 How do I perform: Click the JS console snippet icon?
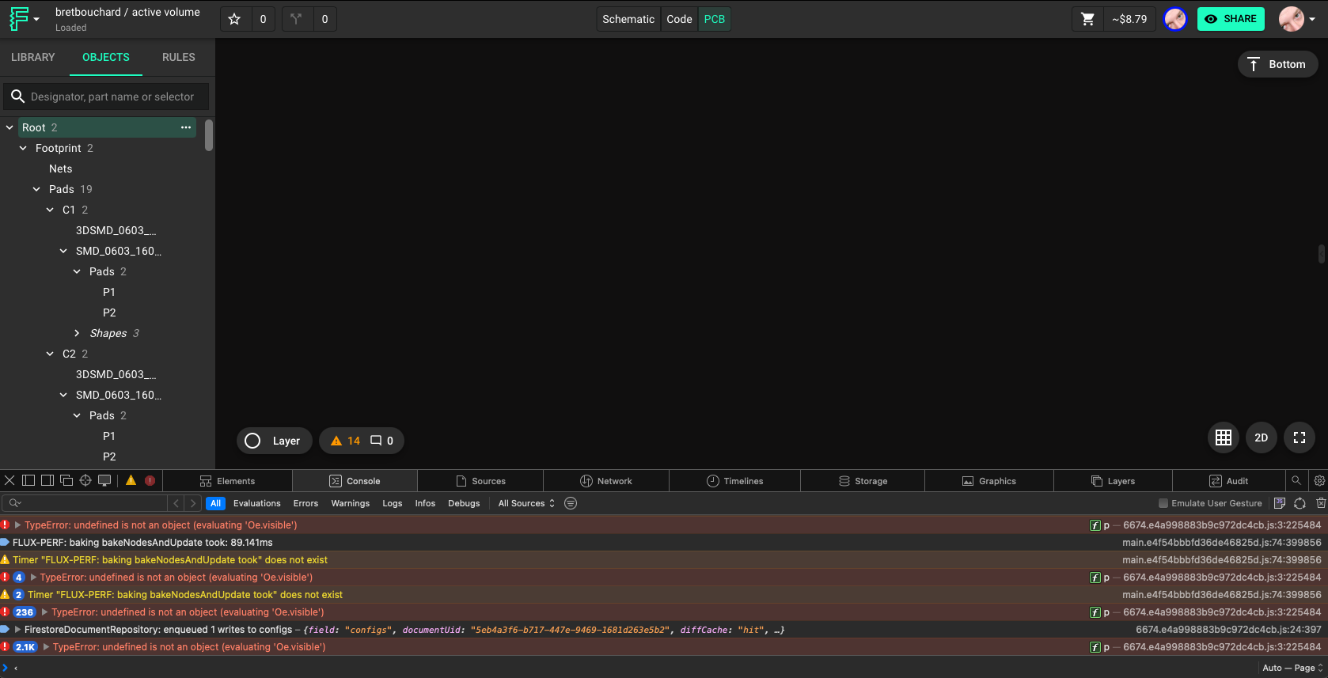[1280, 503]
